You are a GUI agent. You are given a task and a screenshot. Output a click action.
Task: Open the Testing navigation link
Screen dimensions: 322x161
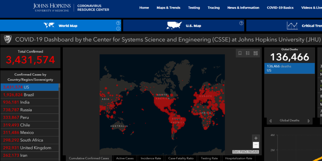tap(194, 8)
